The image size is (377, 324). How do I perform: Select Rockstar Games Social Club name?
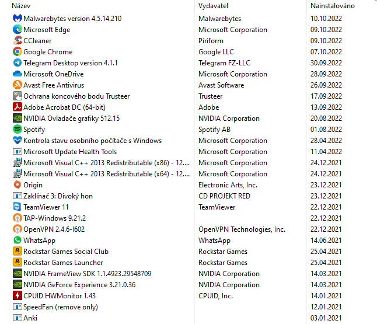pyautogui.click(x=66, y=251)
